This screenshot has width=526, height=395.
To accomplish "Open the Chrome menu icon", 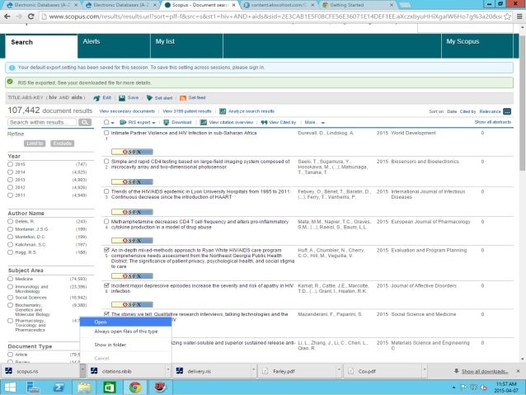I will click(x=519, y=16).
